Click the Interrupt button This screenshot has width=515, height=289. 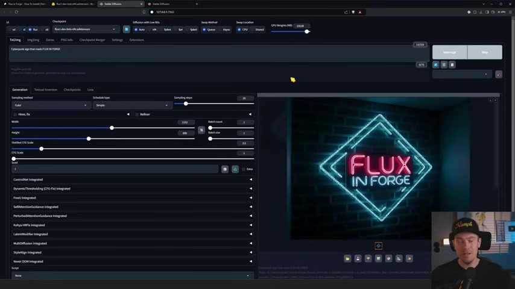[x=450, y=52]
